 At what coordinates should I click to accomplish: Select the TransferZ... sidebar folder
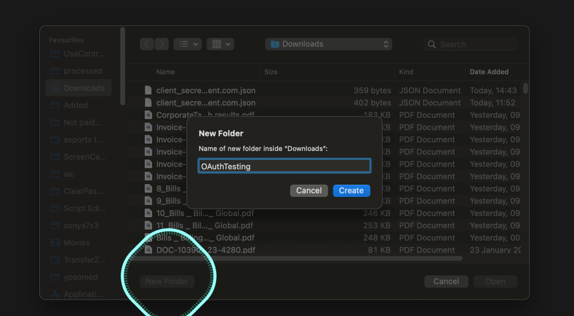pos(79,260)
